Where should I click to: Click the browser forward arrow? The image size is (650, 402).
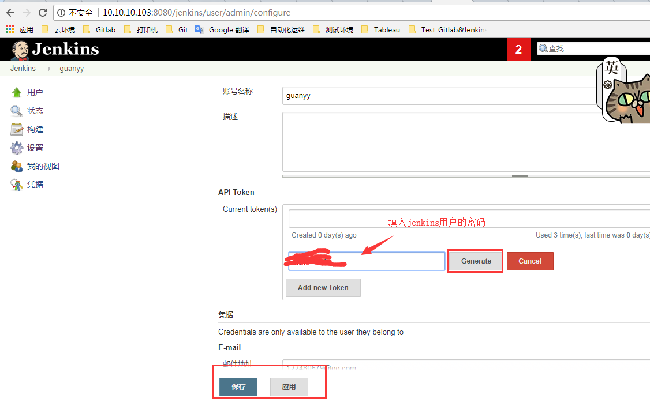pyautogui.click(x=27, y=13)
